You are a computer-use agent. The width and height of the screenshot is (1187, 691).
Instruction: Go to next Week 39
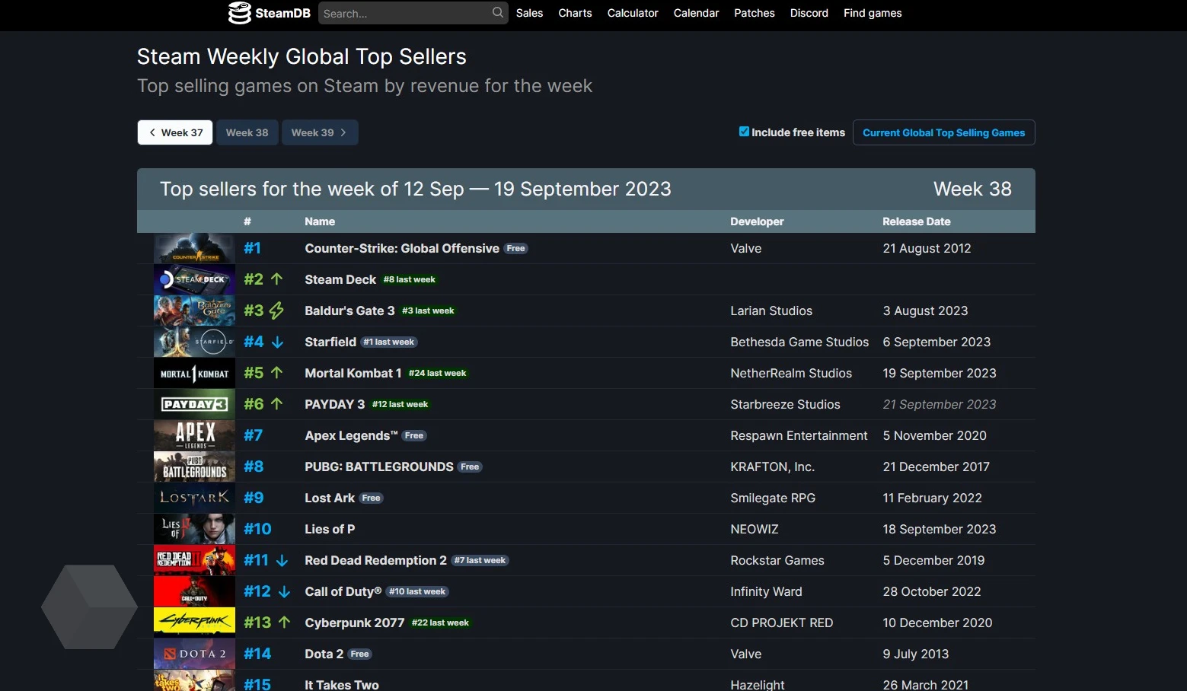tap(320, 132)
